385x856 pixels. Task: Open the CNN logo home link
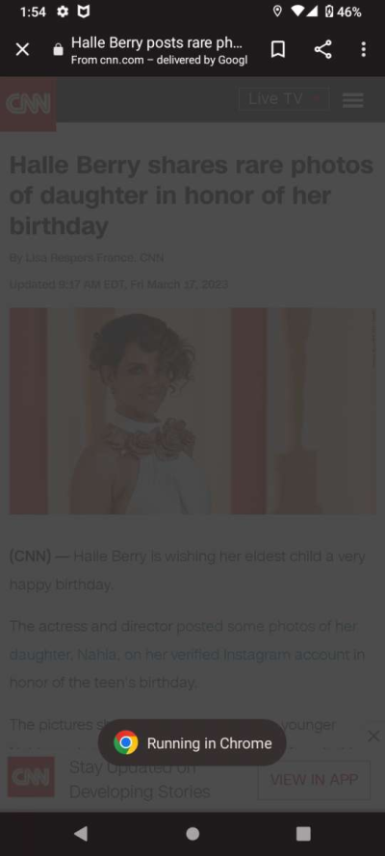pyautogui.click(x=28, y=104)
